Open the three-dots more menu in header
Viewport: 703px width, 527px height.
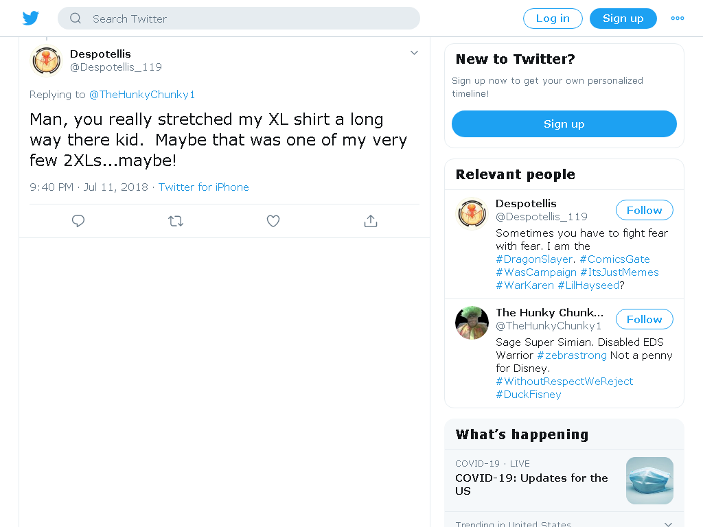click(x=678, y=19)
